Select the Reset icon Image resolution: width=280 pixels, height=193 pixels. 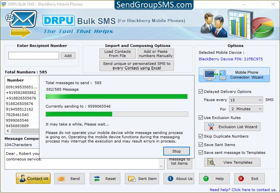(105, 179)
